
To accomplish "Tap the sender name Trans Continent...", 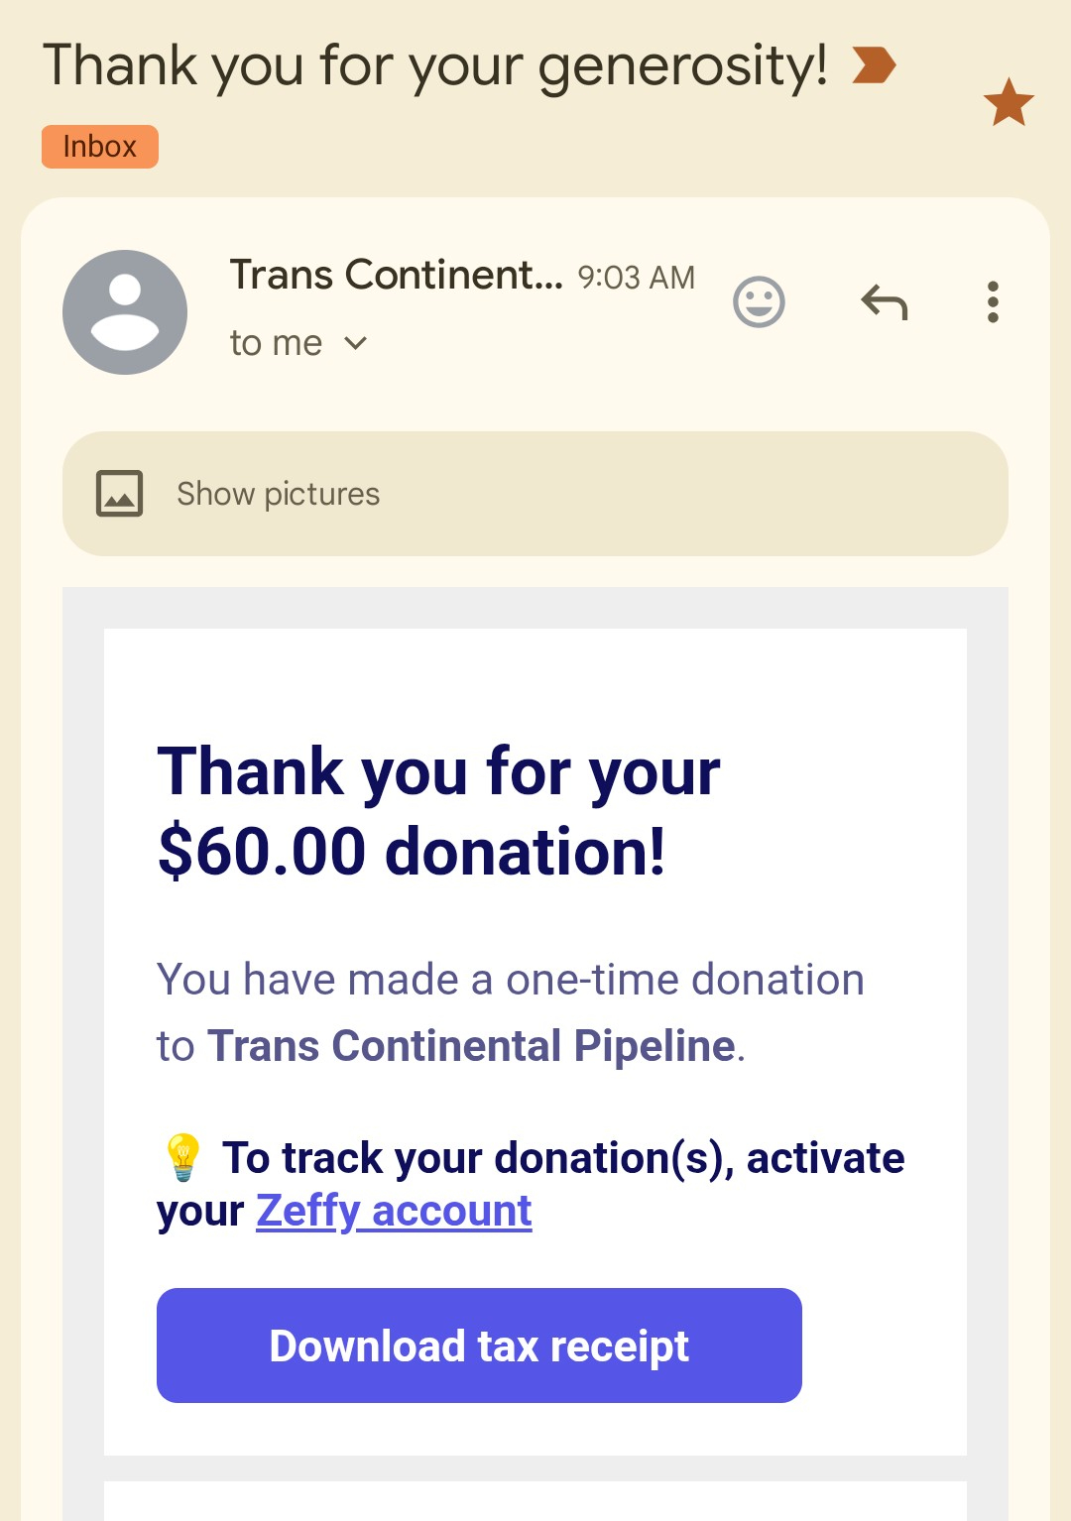I will (396, 275).
